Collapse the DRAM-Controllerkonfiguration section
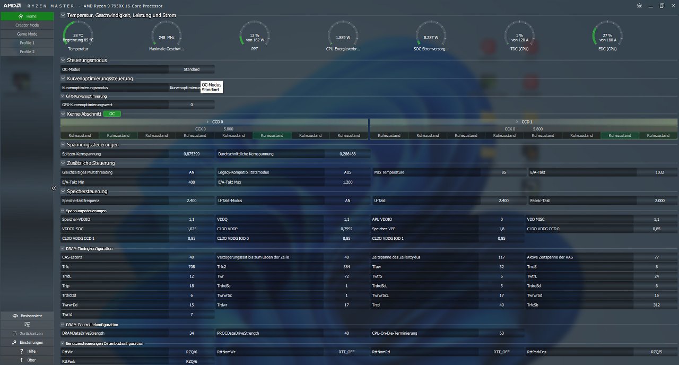Viewport: 679px width, 365px height. [63, 325]
